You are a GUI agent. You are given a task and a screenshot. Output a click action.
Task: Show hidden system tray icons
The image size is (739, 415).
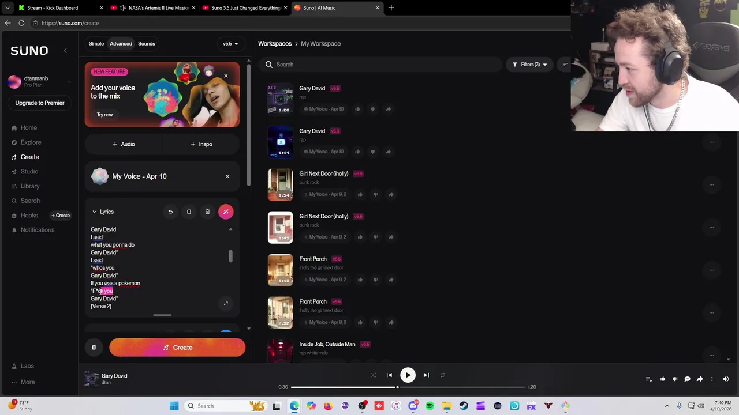pos(667,406)
